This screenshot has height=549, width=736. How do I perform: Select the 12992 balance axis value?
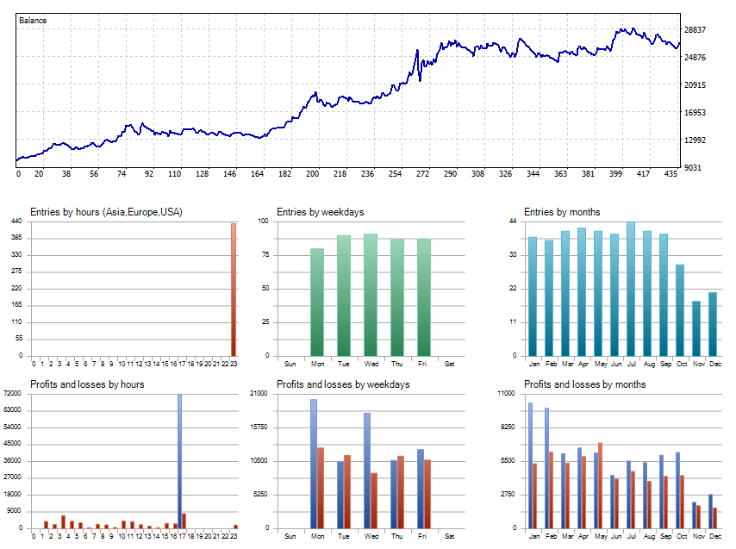click(695, 140)
